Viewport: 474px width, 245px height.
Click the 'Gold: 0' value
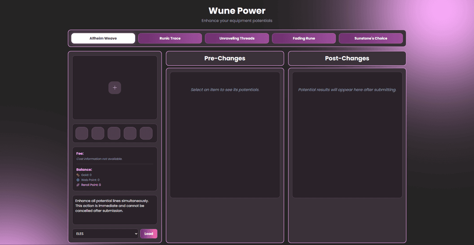coord(86,175)
